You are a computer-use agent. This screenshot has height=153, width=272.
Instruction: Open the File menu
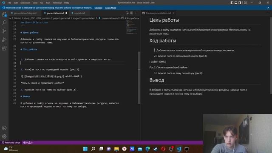(x=9, y=3)
